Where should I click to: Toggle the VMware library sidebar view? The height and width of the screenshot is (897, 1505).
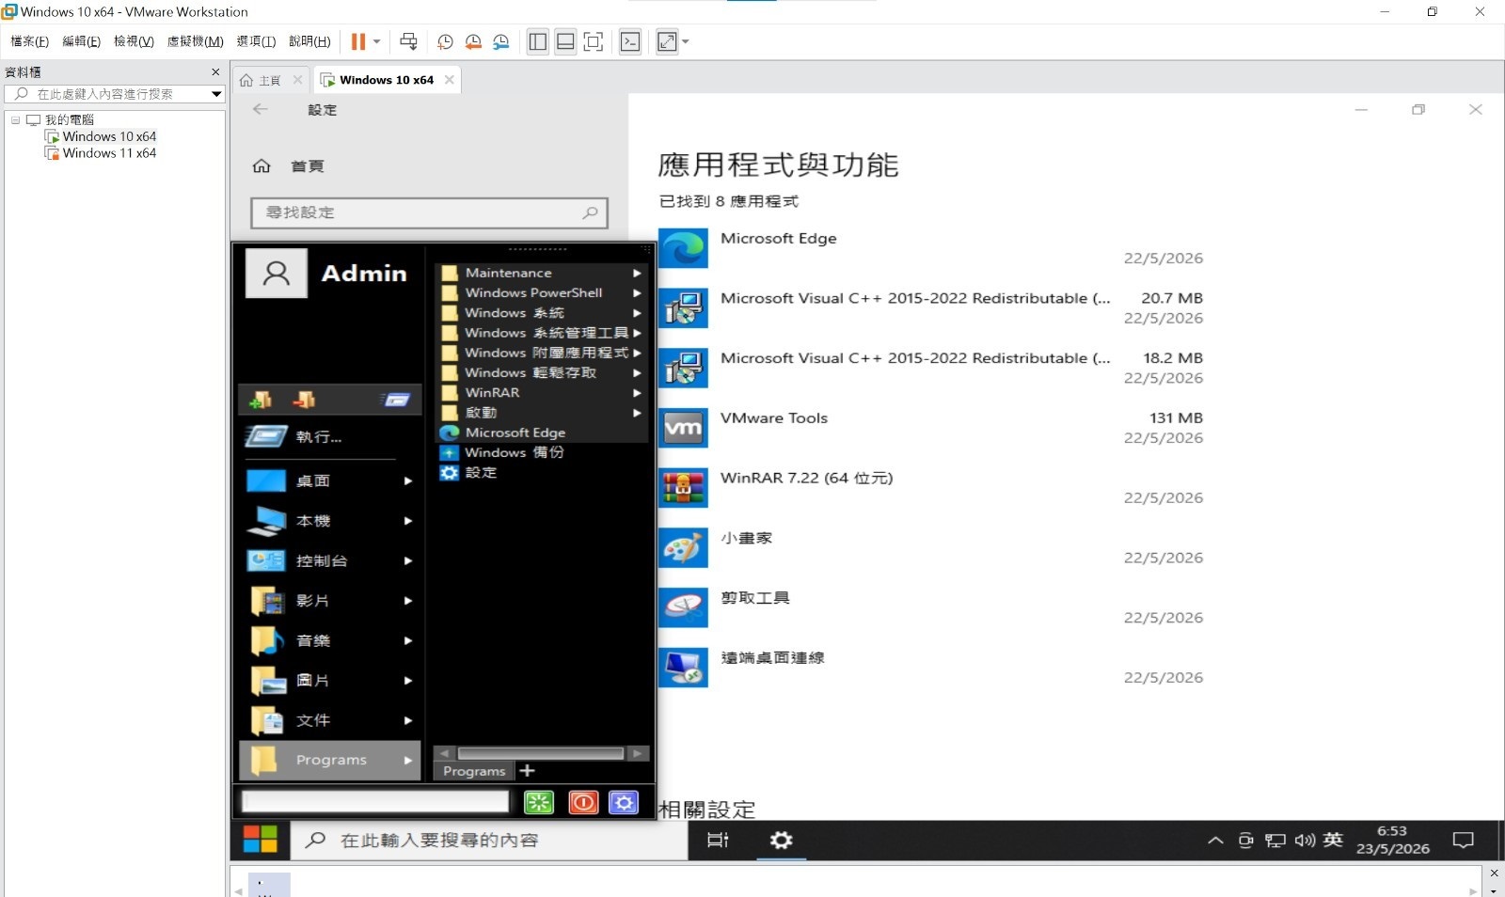pos(538,41)
